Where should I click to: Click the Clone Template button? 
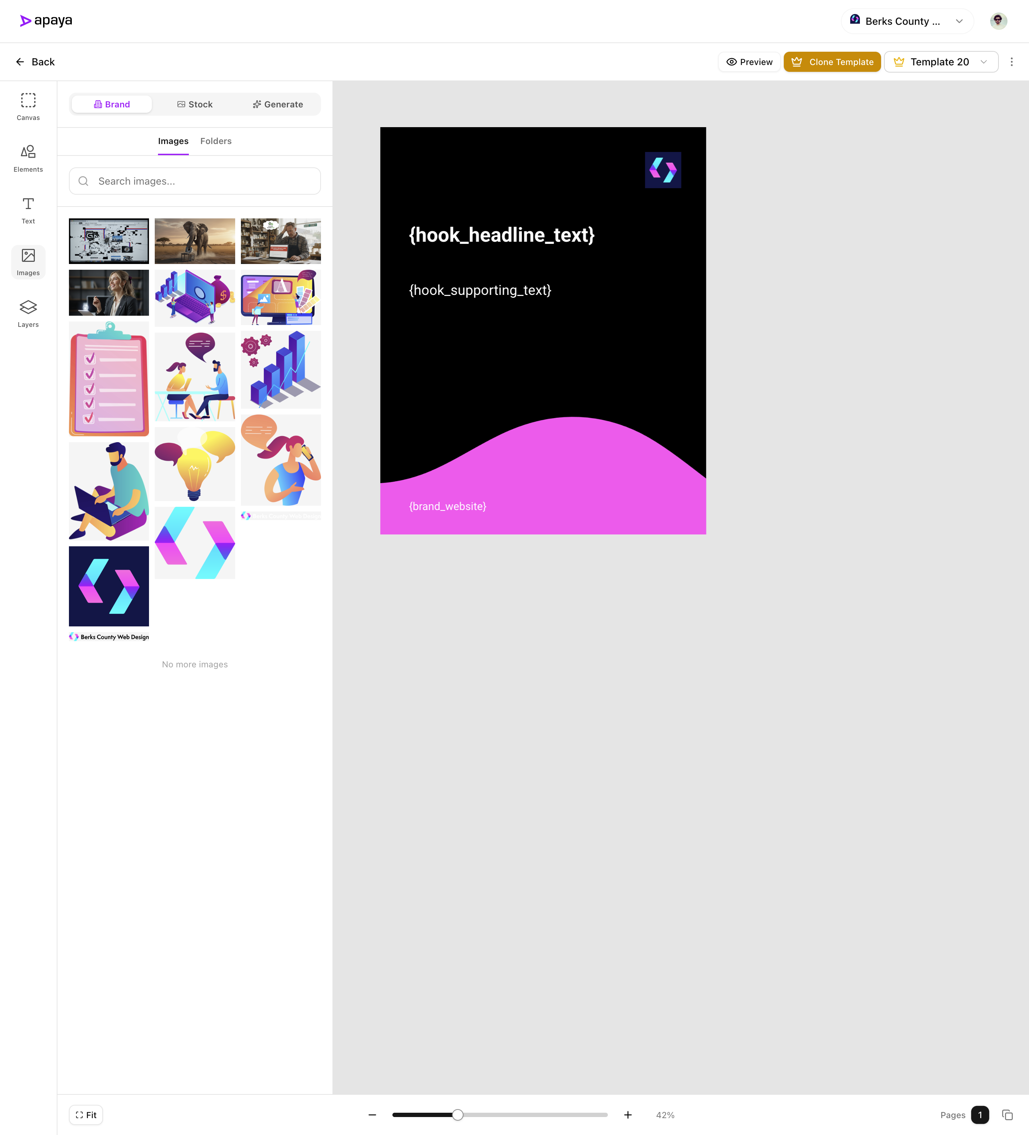tap(832, 62)
